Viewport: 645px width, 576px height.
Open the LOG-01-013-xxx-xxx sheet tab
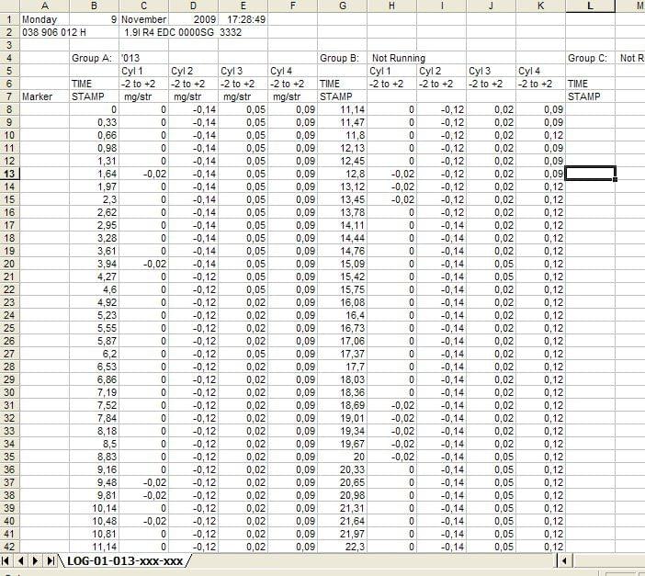click(x=126, y=560)
